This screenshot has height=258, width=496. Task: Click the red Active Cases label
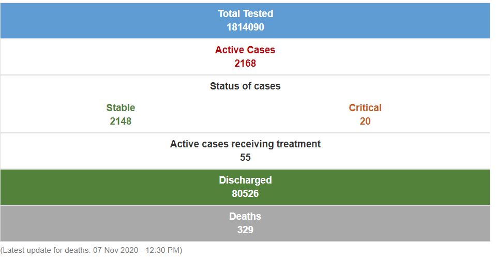pos(245,50)
